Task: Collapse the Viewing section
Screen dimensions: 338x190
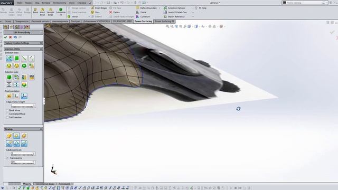Action: coord(41,129)
